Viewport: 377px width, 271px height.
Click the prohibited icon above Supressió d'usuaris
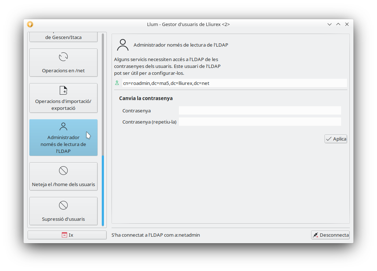click(63, 205)
